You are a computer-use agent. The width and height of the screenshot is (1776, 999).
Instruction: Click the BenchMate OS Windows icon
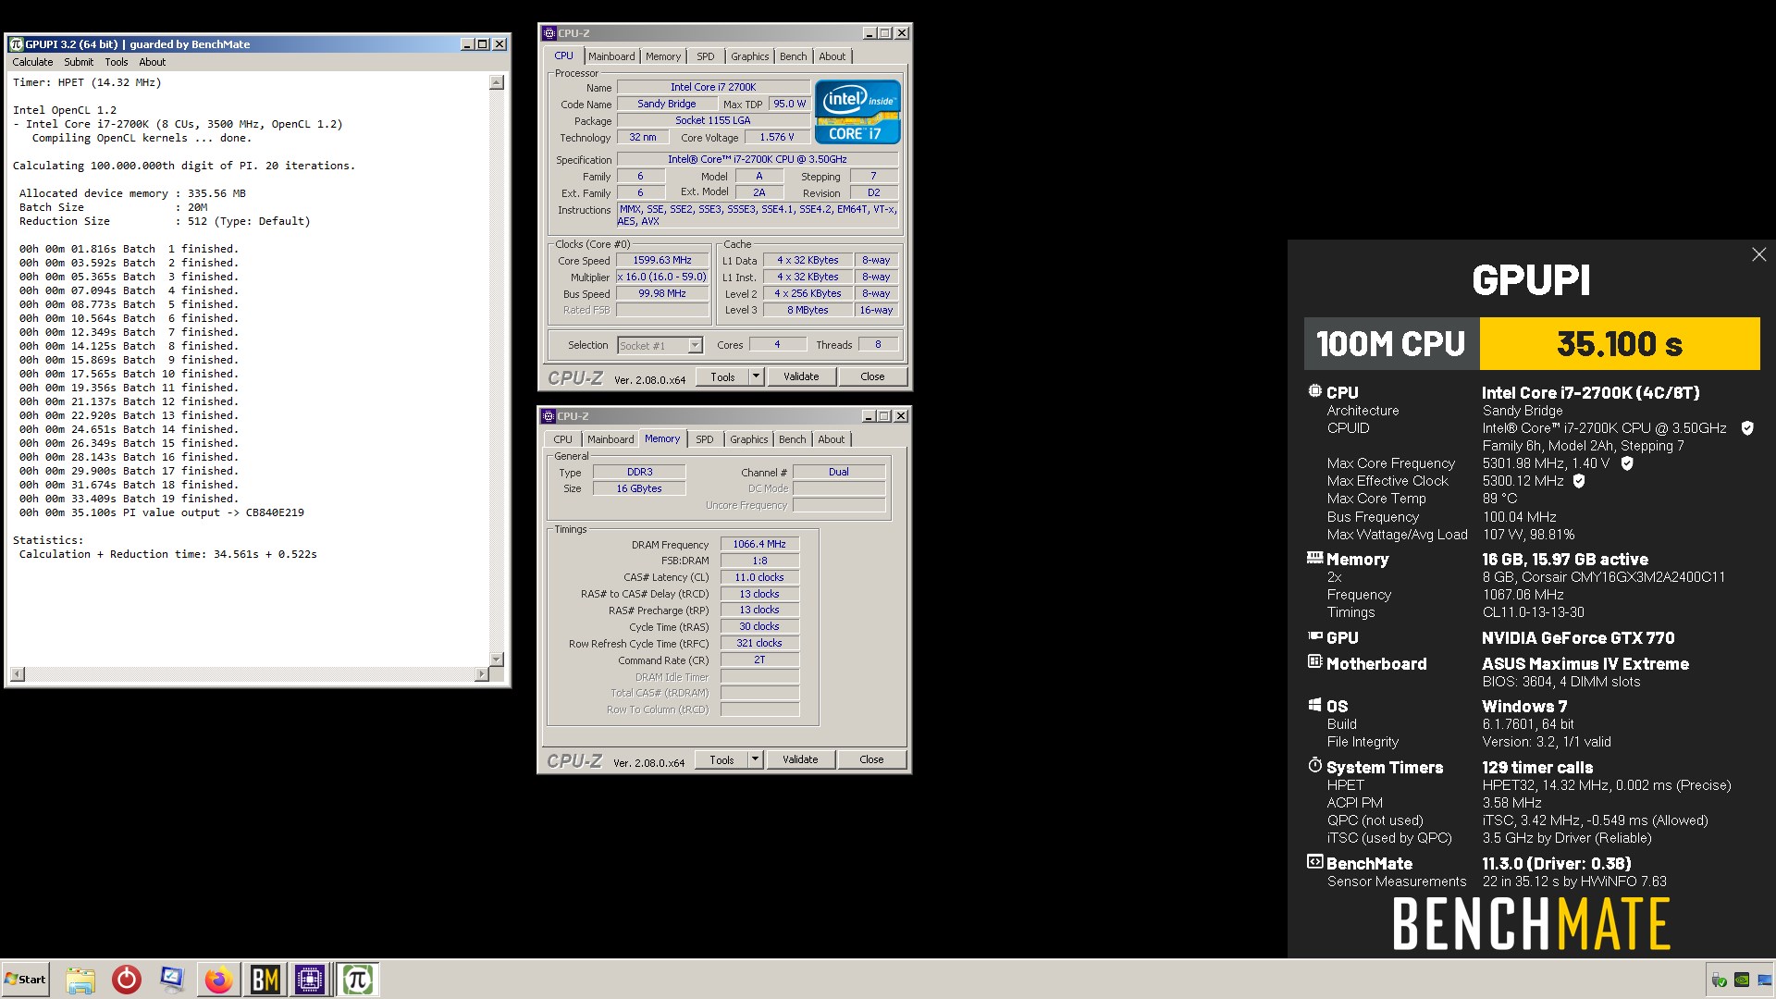[x=1314, y=705]
